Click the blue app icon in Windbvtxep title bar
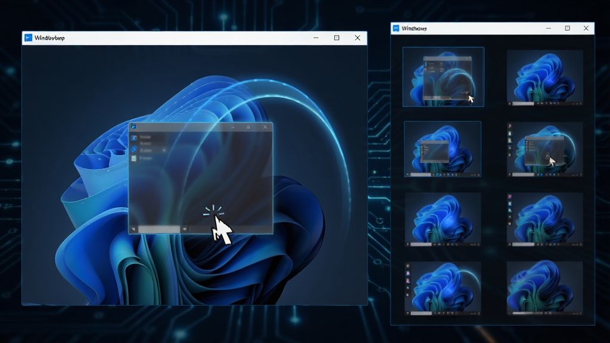The height and width of the screenshot is (343, 610). pos(29,38)
